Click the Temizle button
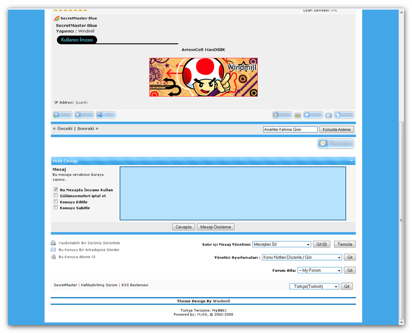This screenshot has height=333, width=412. (x=345, y=244)
